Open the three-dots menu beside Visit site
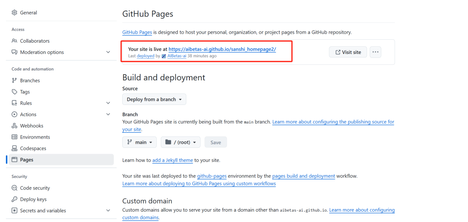The image size is (468, 222). pyautogui.click(x=375, y=52)
